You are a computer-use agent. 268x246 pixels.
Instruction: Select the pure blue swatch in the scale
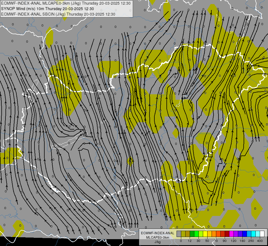click(x=245, y=234)
